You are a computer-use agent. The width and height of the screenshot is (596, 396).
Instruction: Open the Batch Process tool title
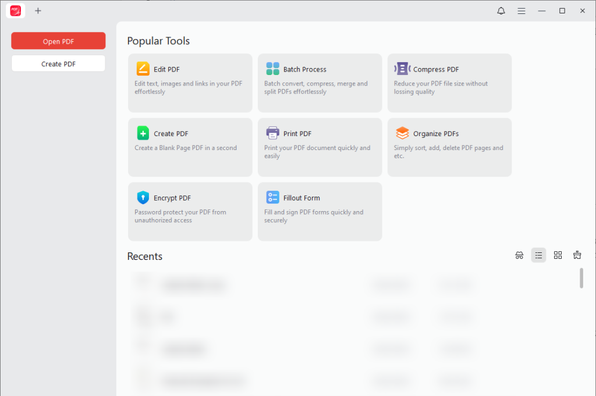tap(305, 69)
